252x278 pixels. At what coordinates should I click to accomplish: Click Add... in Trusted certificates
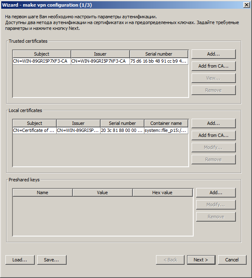click(214, 54)
